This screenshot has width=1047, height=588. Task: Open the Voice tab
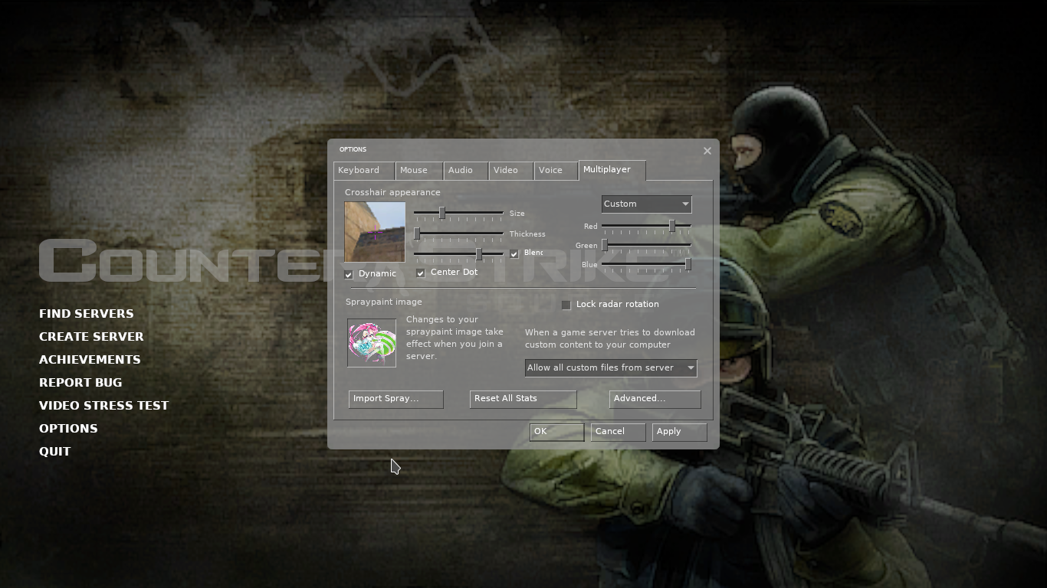click(x=556, y=171)
